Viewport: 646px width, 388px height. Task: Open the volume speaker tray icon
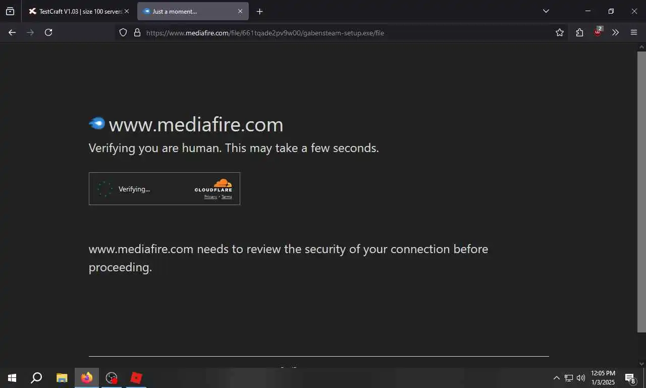tap(581, 378)
